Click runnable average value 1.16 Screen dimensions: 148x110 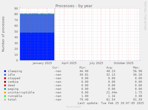pos(112,96)
